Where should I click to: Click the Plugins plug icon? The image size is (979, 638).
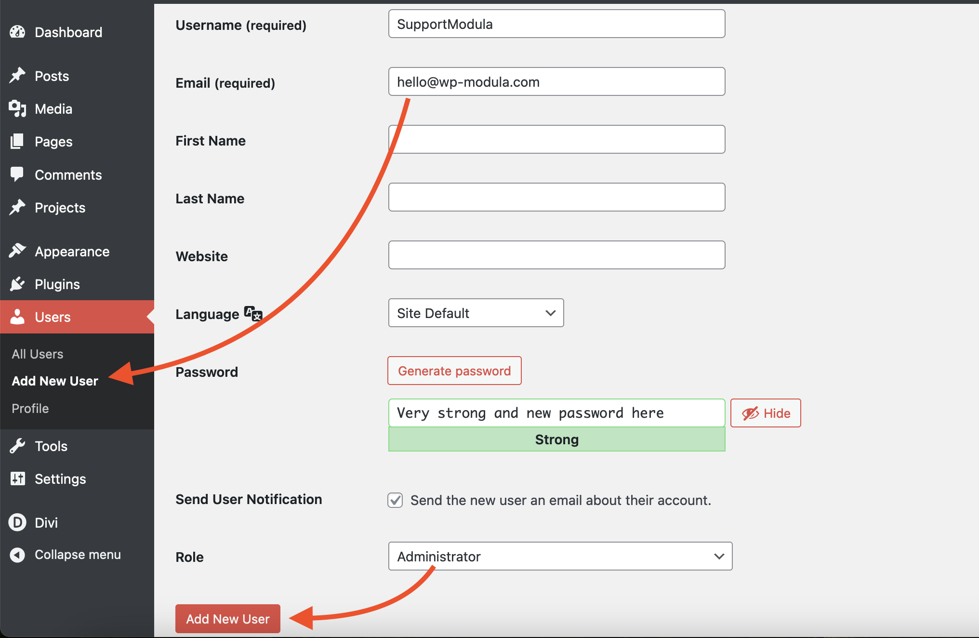pos(17,284)
